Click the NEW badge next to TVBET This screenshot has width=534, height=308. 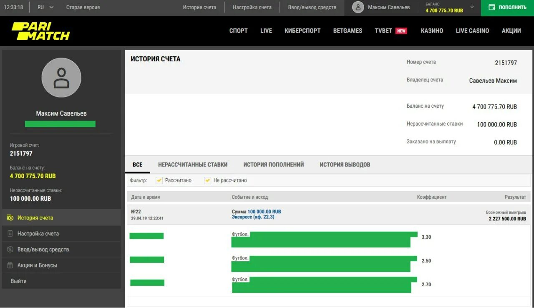401,31
